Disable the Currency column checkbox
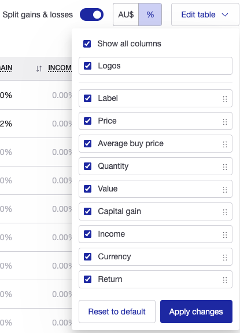The width and height of the screenshot is (240, 333). click(88, 256)
